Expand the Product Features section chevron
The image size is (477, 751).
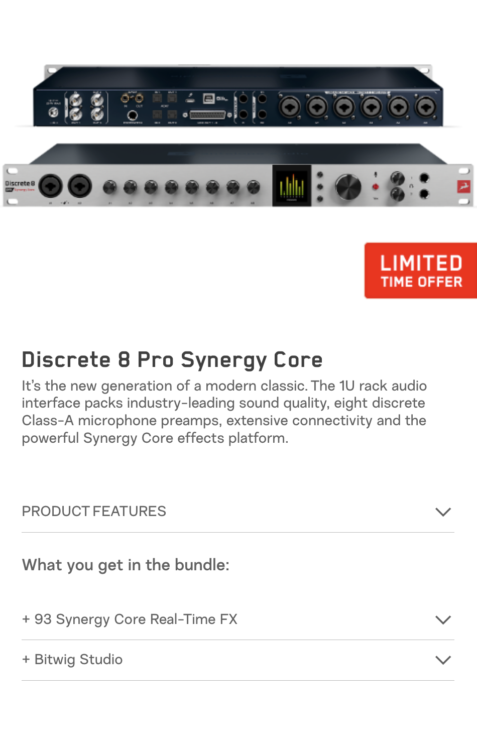pyautogui.click(x=443, y=512)
